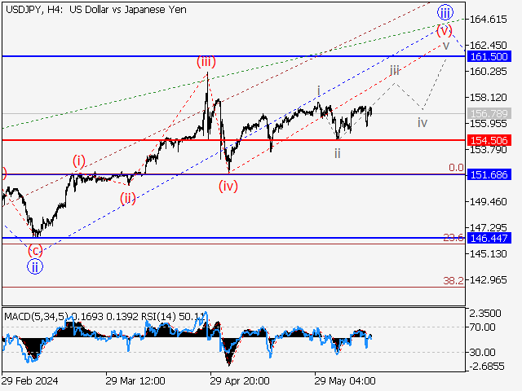Viewport: 522px width, 391px height.
Task: Click the red (c) wave label
Action: click(35, 250)
